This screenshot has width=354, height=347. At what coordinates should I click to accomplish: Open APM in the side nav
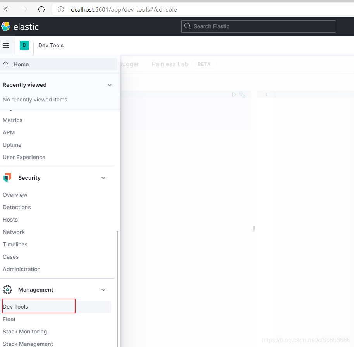point(9,132)
